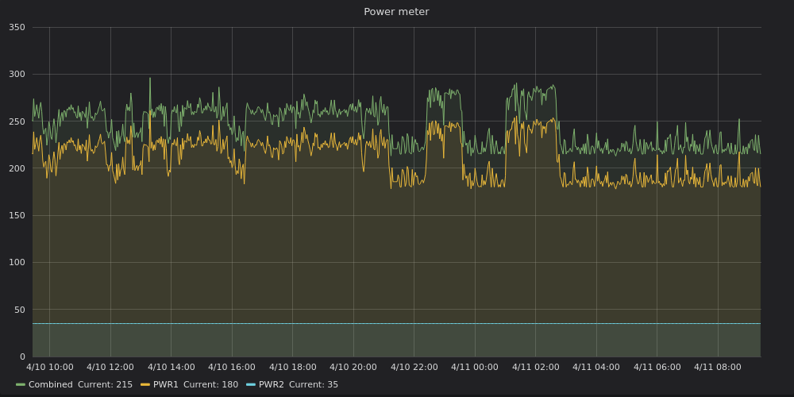Click the 200 y-axis label
Screen dimensions: 794x397
pos(17,168)
